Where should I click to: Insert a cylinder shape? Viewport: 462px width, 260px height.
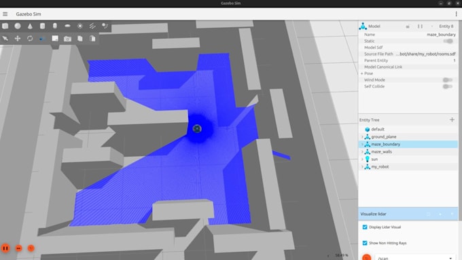(42, 26)
